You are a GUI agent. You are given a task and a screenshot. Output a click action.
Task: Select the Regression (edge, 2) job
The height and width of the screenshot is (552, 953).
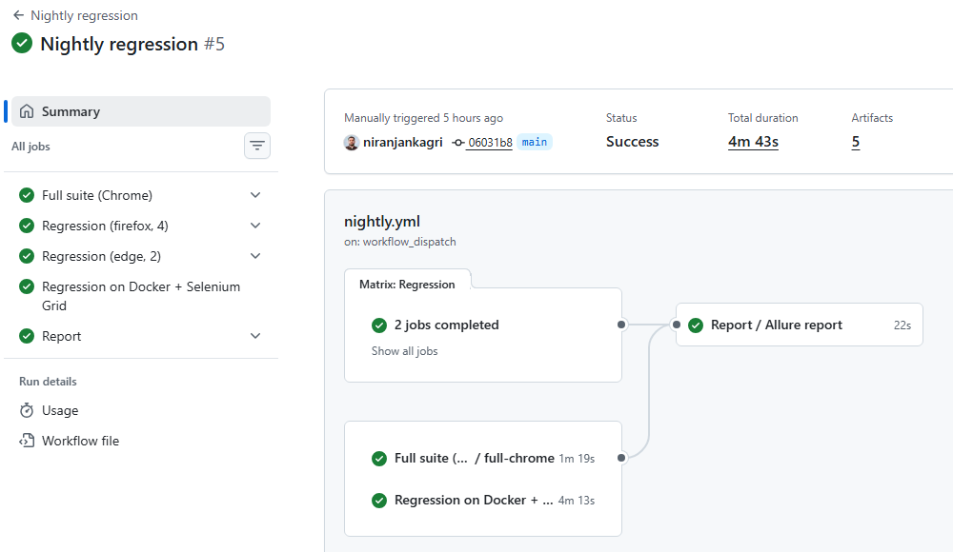click(102, 256)
